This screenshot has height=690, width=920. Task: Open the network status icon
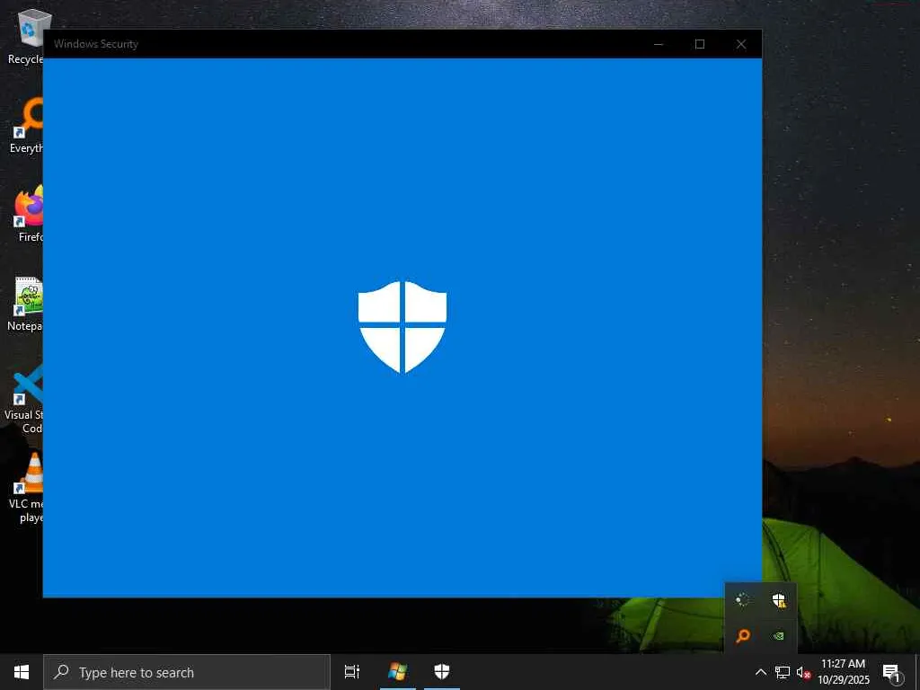click(x=783, y=672)
